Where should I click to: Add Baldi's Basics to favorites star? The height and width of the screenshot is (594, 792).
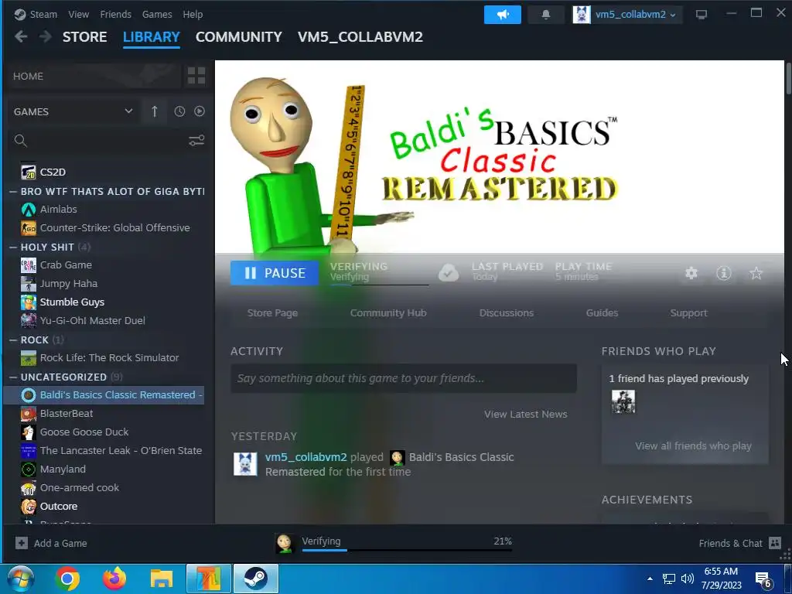click(x=756, y=273)
